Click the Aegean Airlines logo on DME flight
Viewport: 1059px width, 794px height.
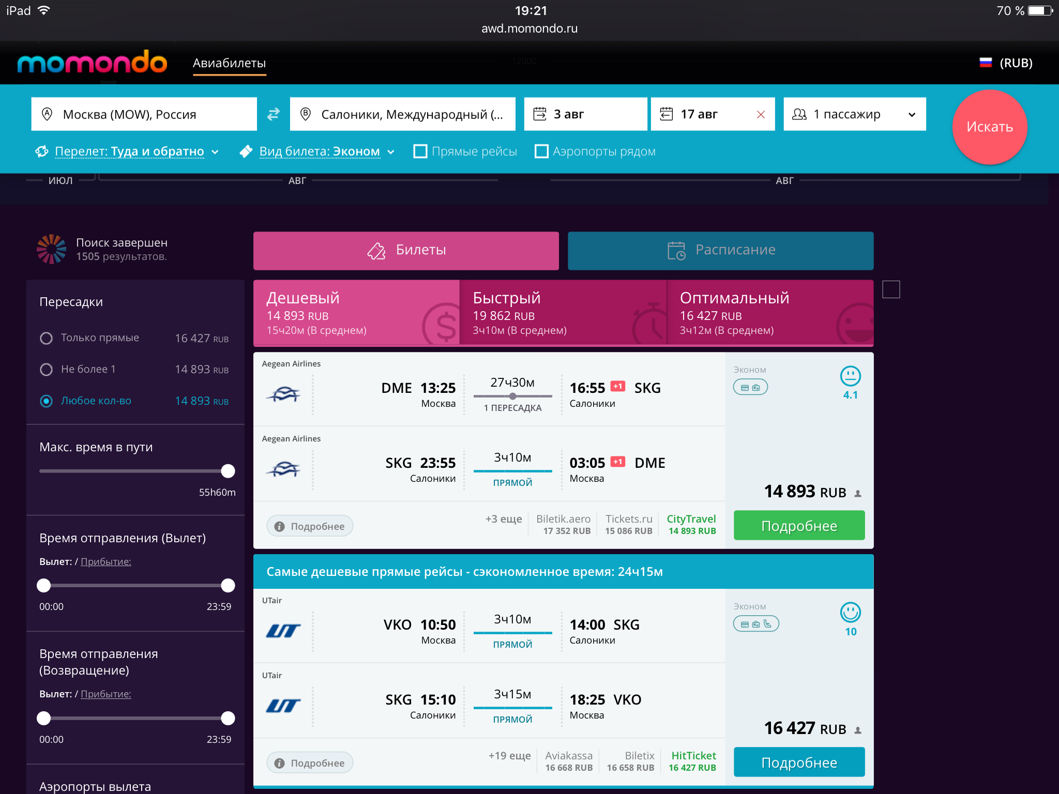[x=283, y=394]
